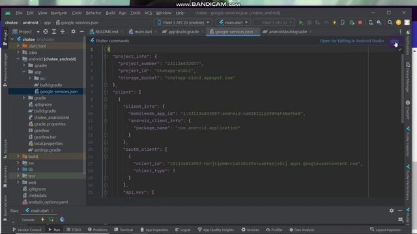Open Version Control tool window
Viewport: 417px width, 234px height.
click(27, 229)
